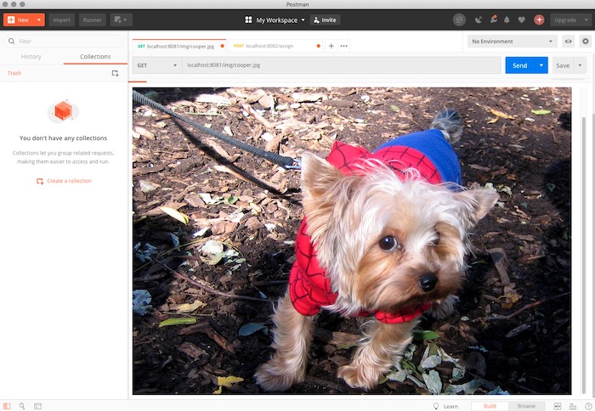Image resolution: width=595 pixels, height=411 pixels.
Task: Click the response vertical scrollbar
Action: click(x=584, y=254)
